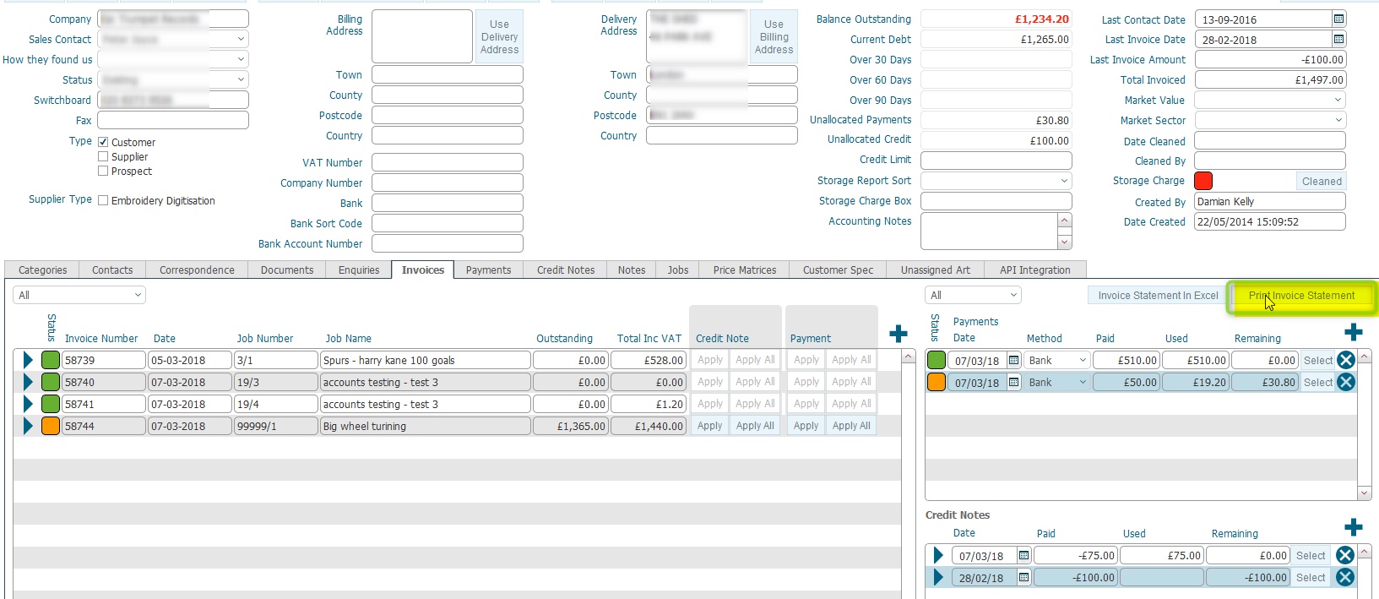The image size is (1379, 599).
Task: Click the red Storage Charge color box
Action: click(x=1203, y=181)
